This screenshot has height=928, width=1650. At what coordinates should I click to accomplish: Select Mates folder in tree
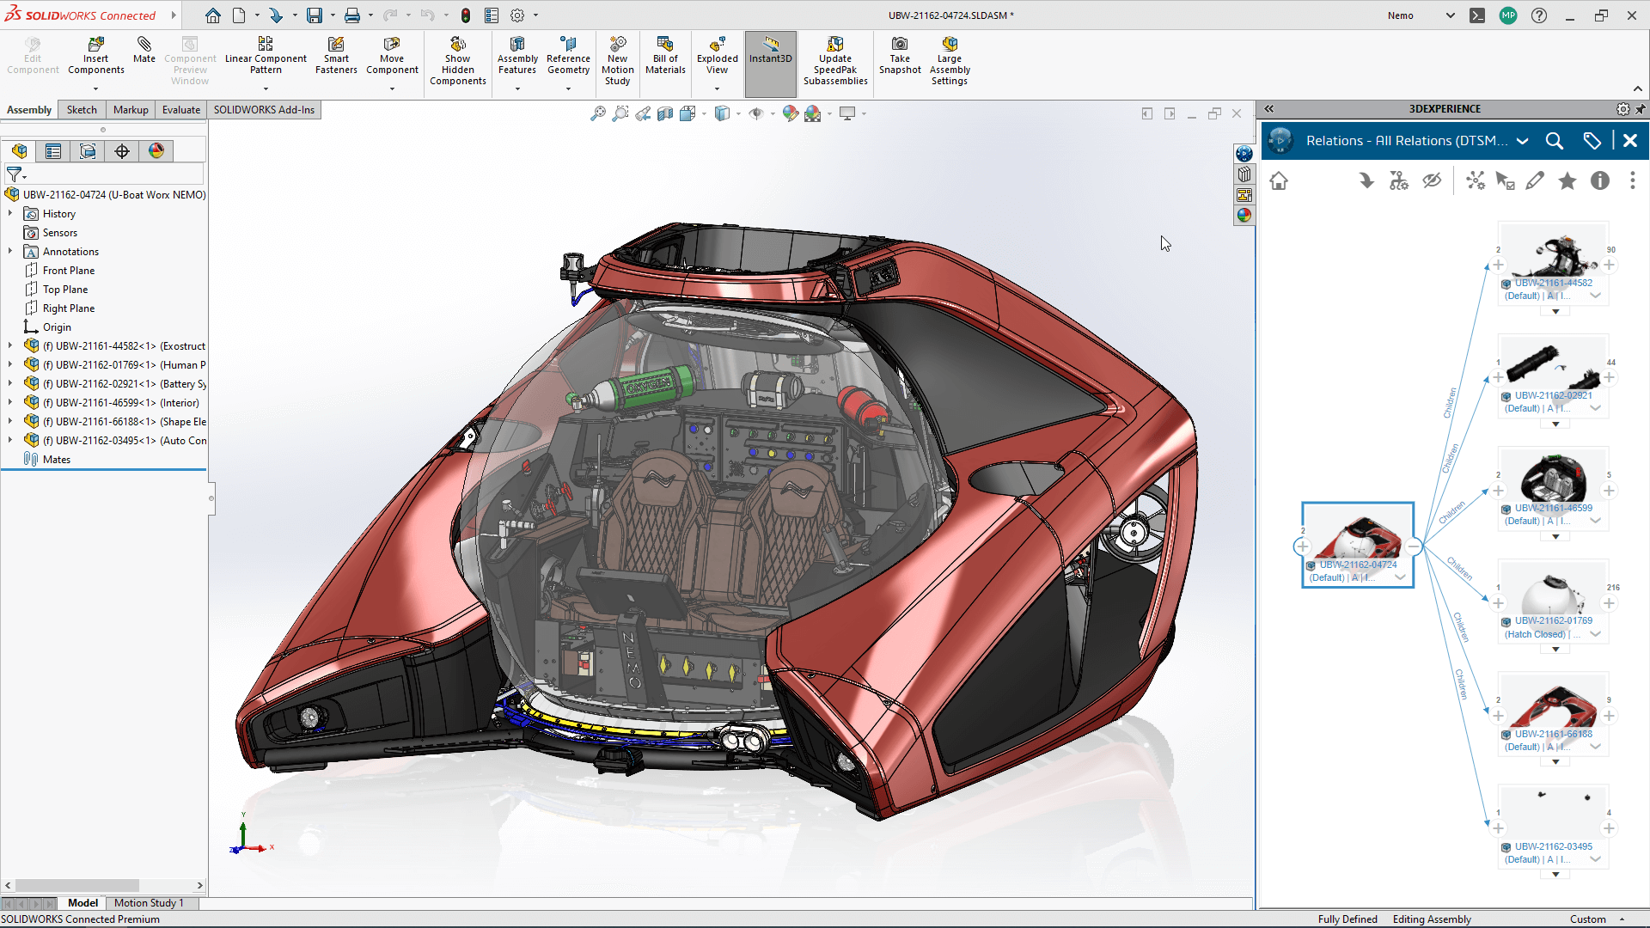point(57,460)
